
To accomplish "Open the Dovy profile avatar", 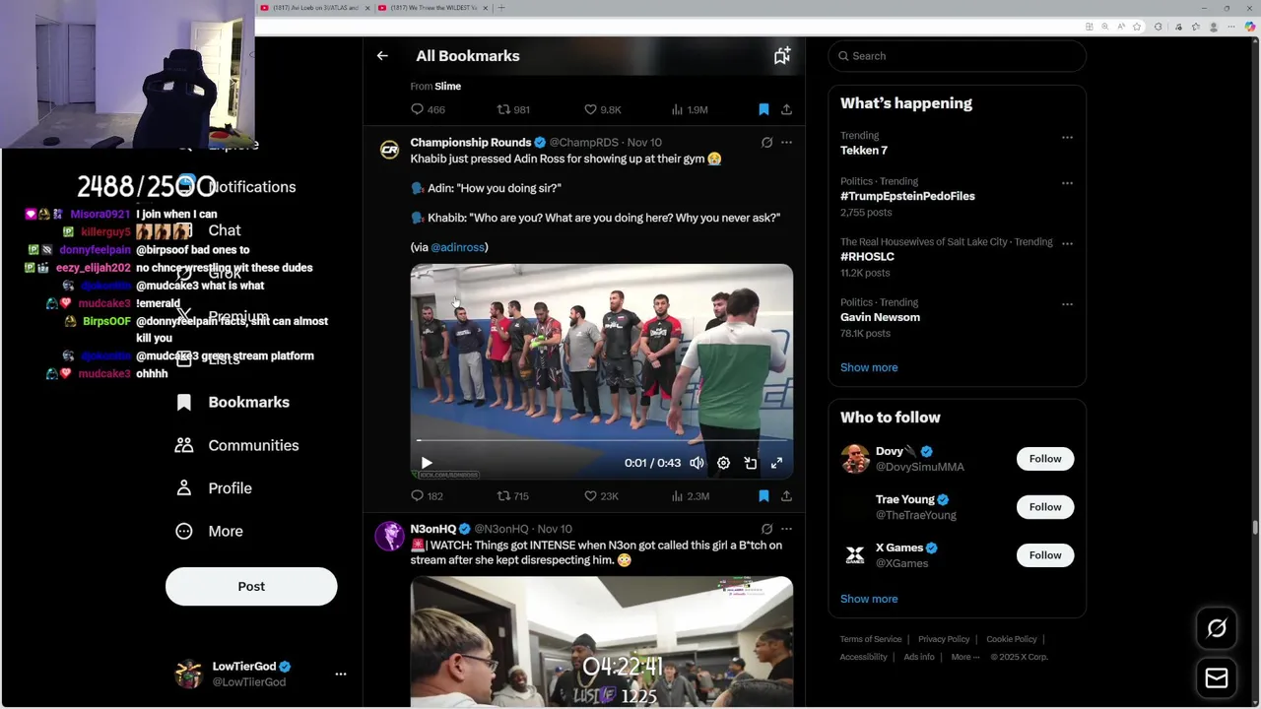I will (855, 459).
